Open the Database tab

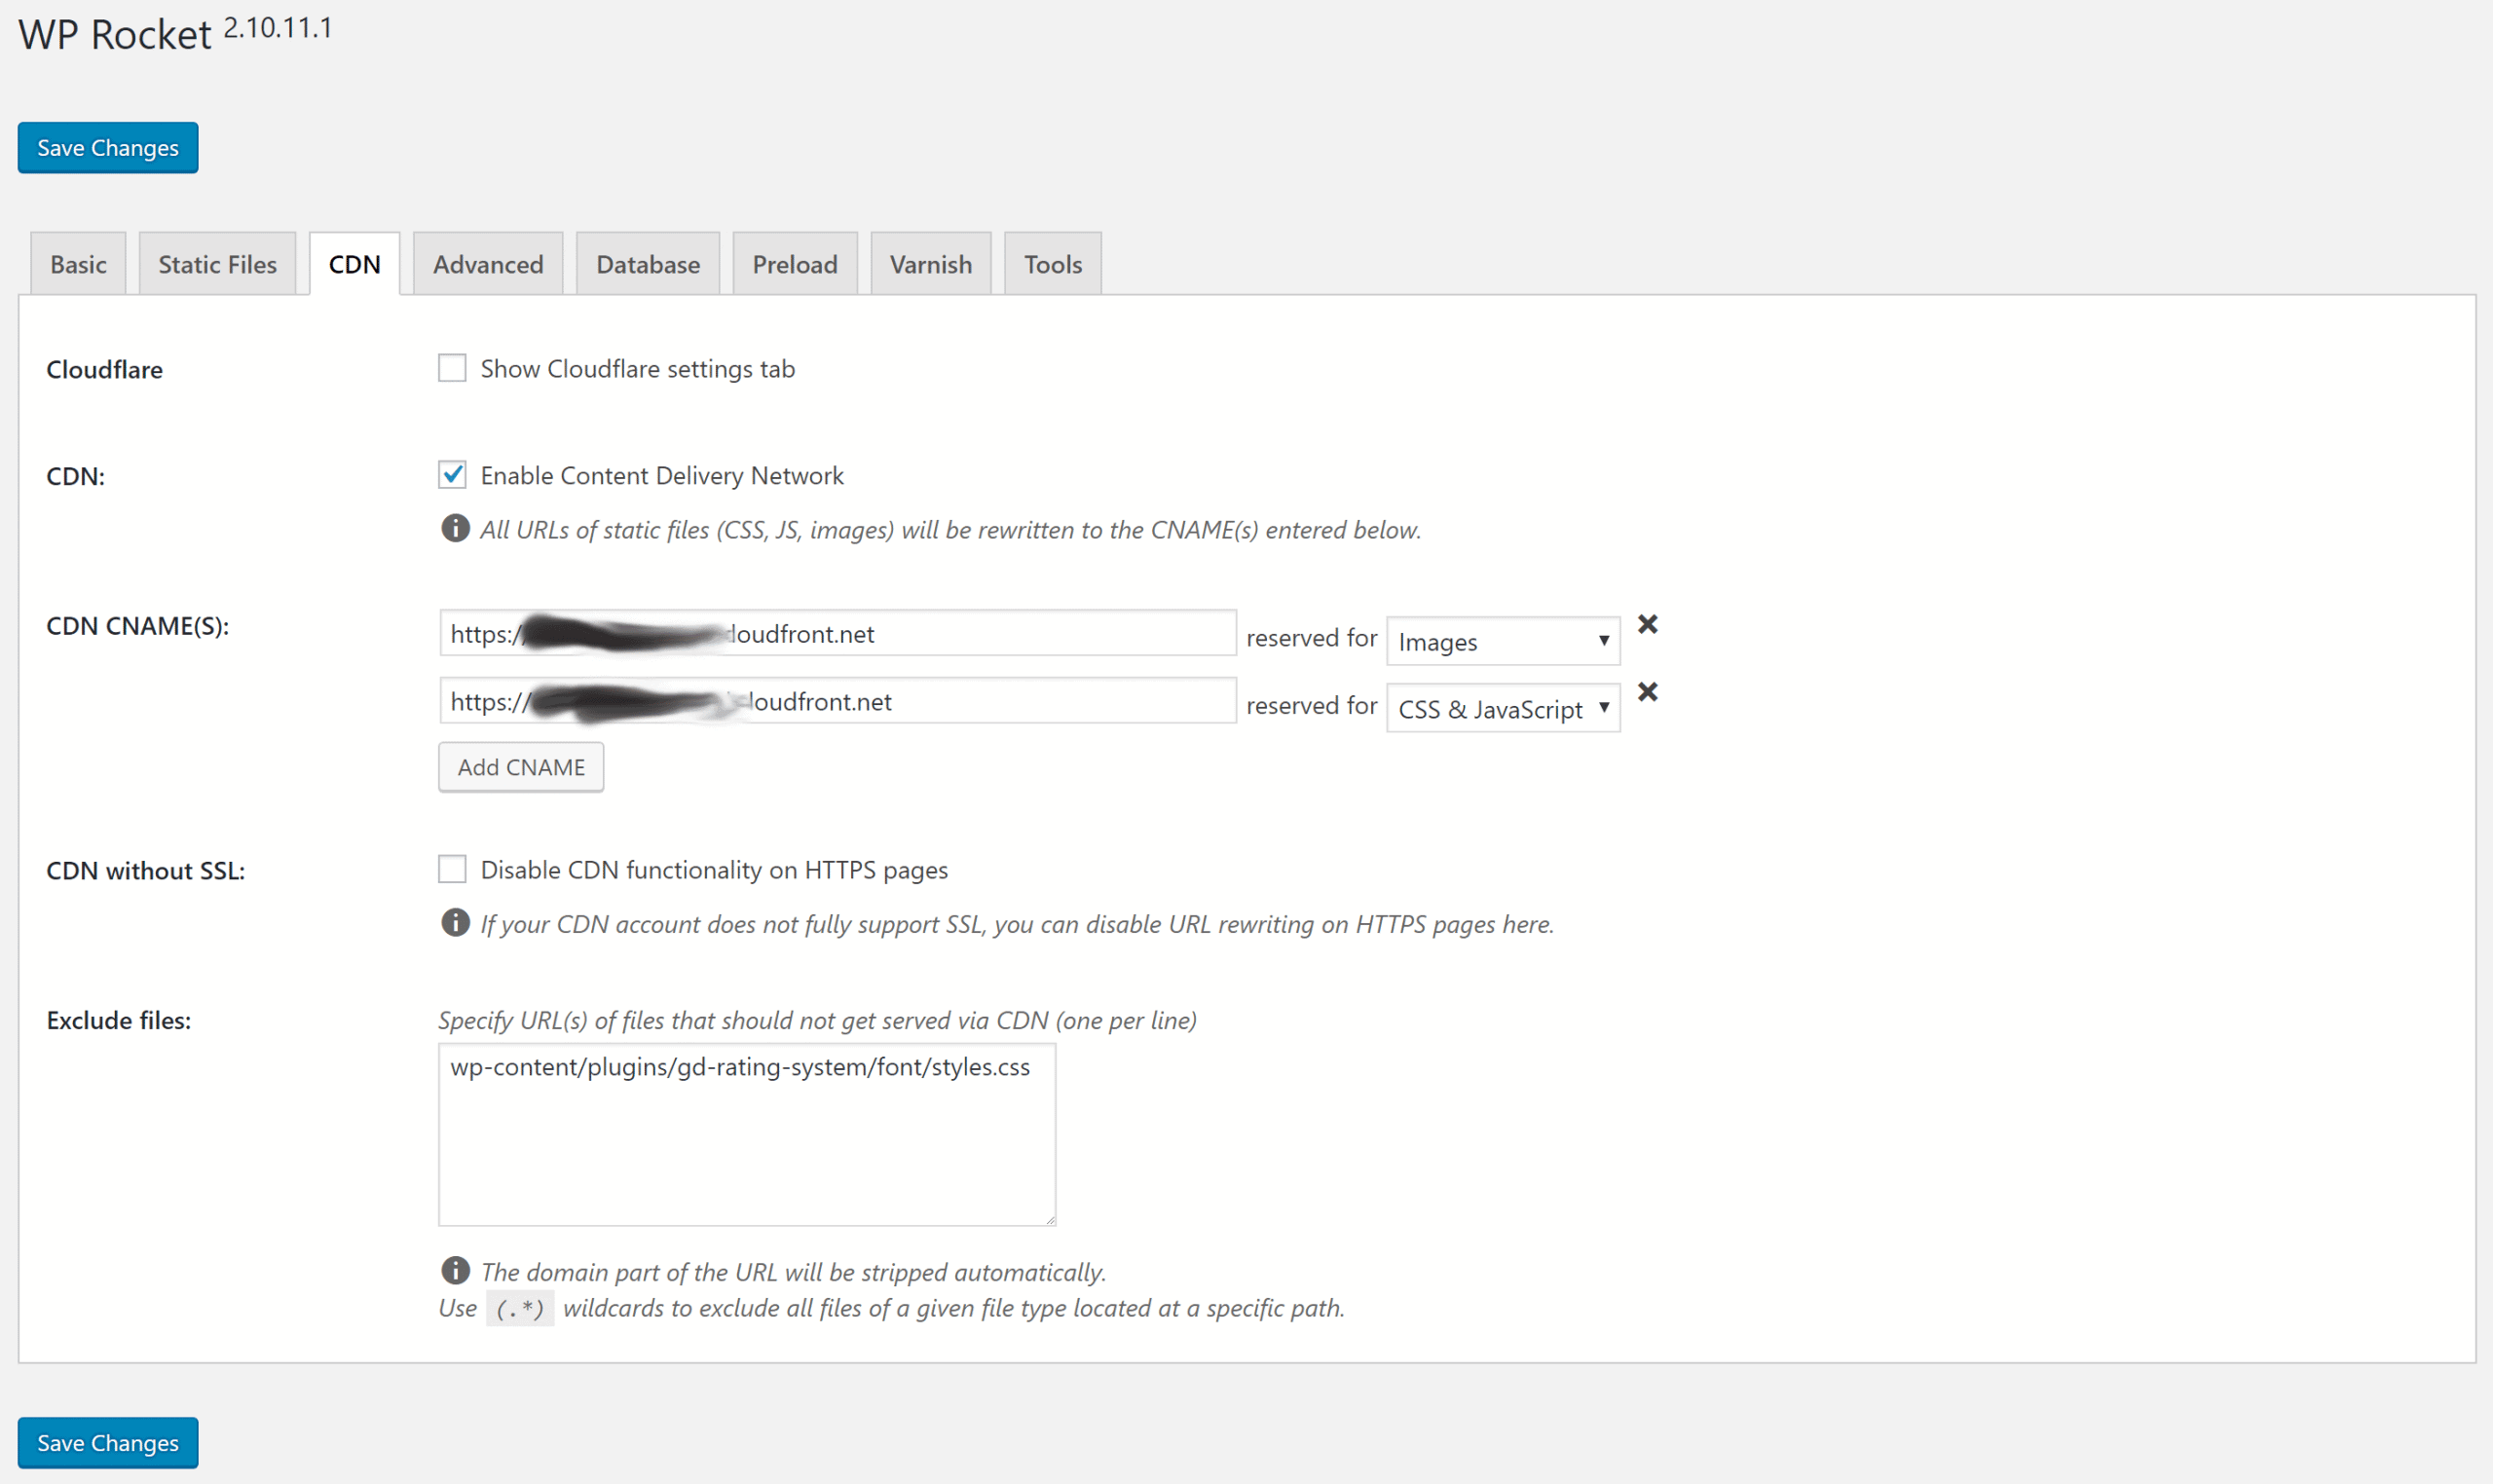tap(648, 264)
